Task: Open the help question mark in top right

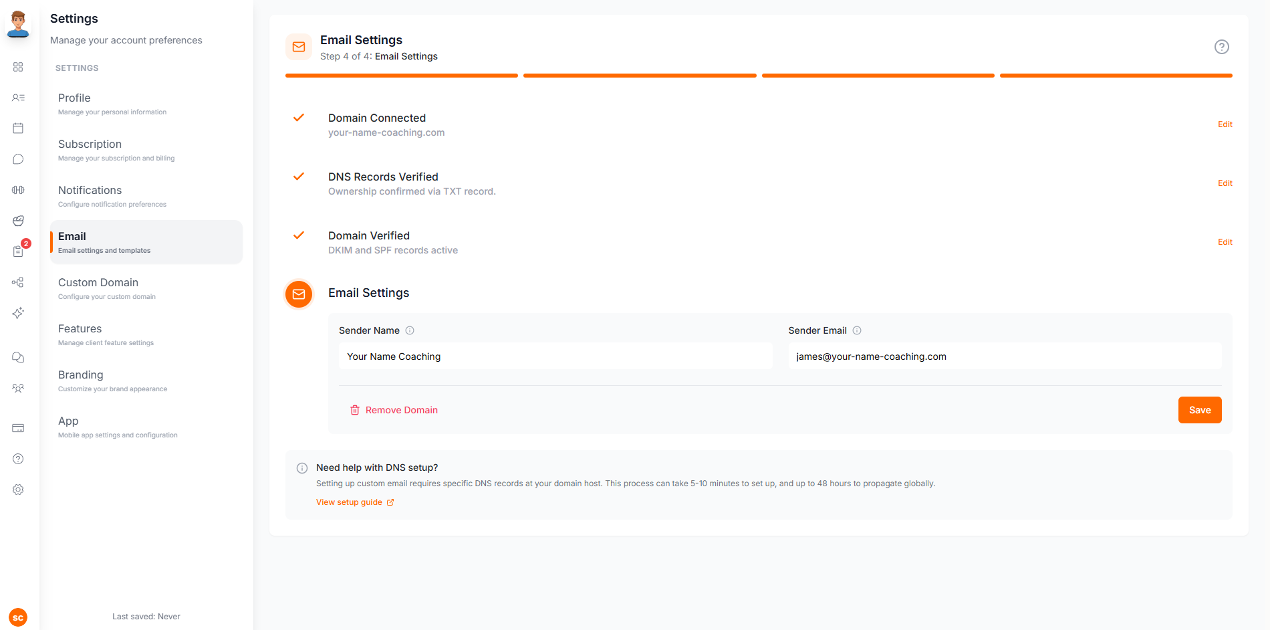Action: point(1222,47)
